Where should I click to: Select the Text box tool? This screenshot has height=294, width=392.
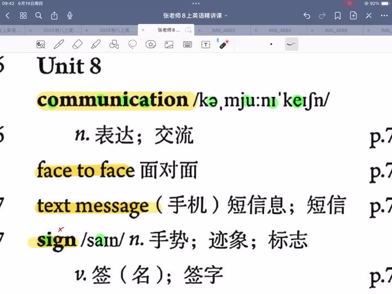coord(206,45)
